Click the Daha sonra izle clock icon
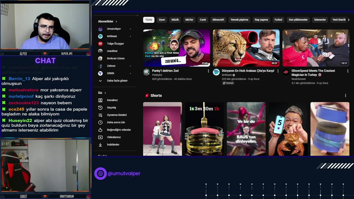The height and width of the screenshot is (199, 354). (100, 122)
